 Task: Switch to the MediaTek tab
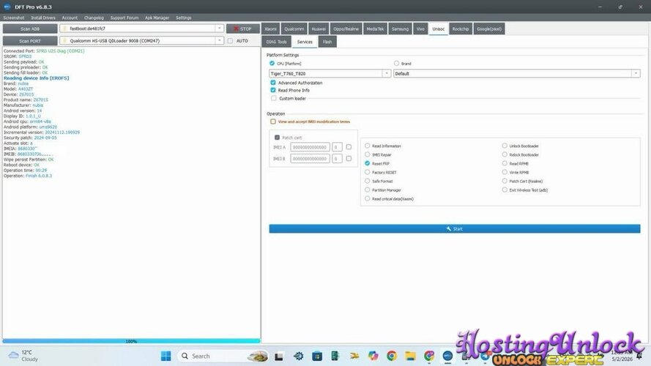pos(376,29)
